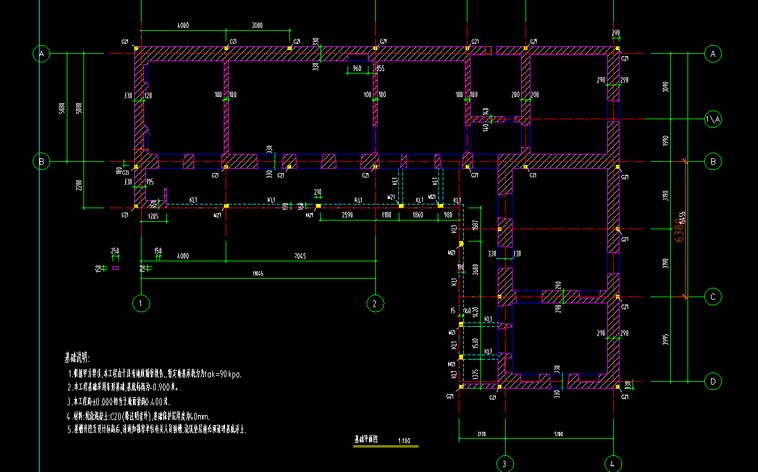
Task: Select the 980 dimension text
Action: pyautogui.click(x=448, y=214)
